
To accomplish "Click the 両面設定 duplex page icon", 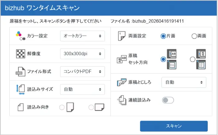I will pyautogui.click(x=122, y=36).
